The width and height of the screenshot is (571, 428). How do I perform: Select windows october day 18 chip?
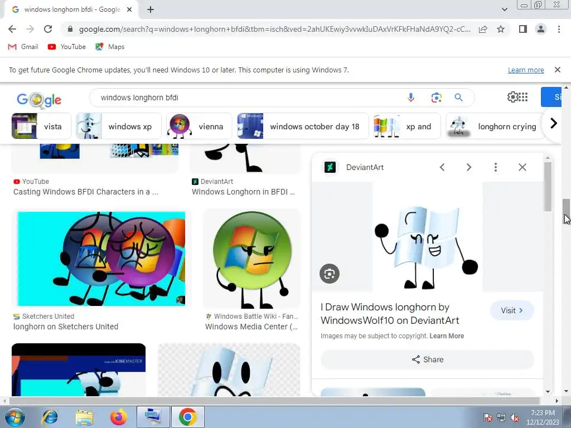pyautogui.click(x=303, y=127)
